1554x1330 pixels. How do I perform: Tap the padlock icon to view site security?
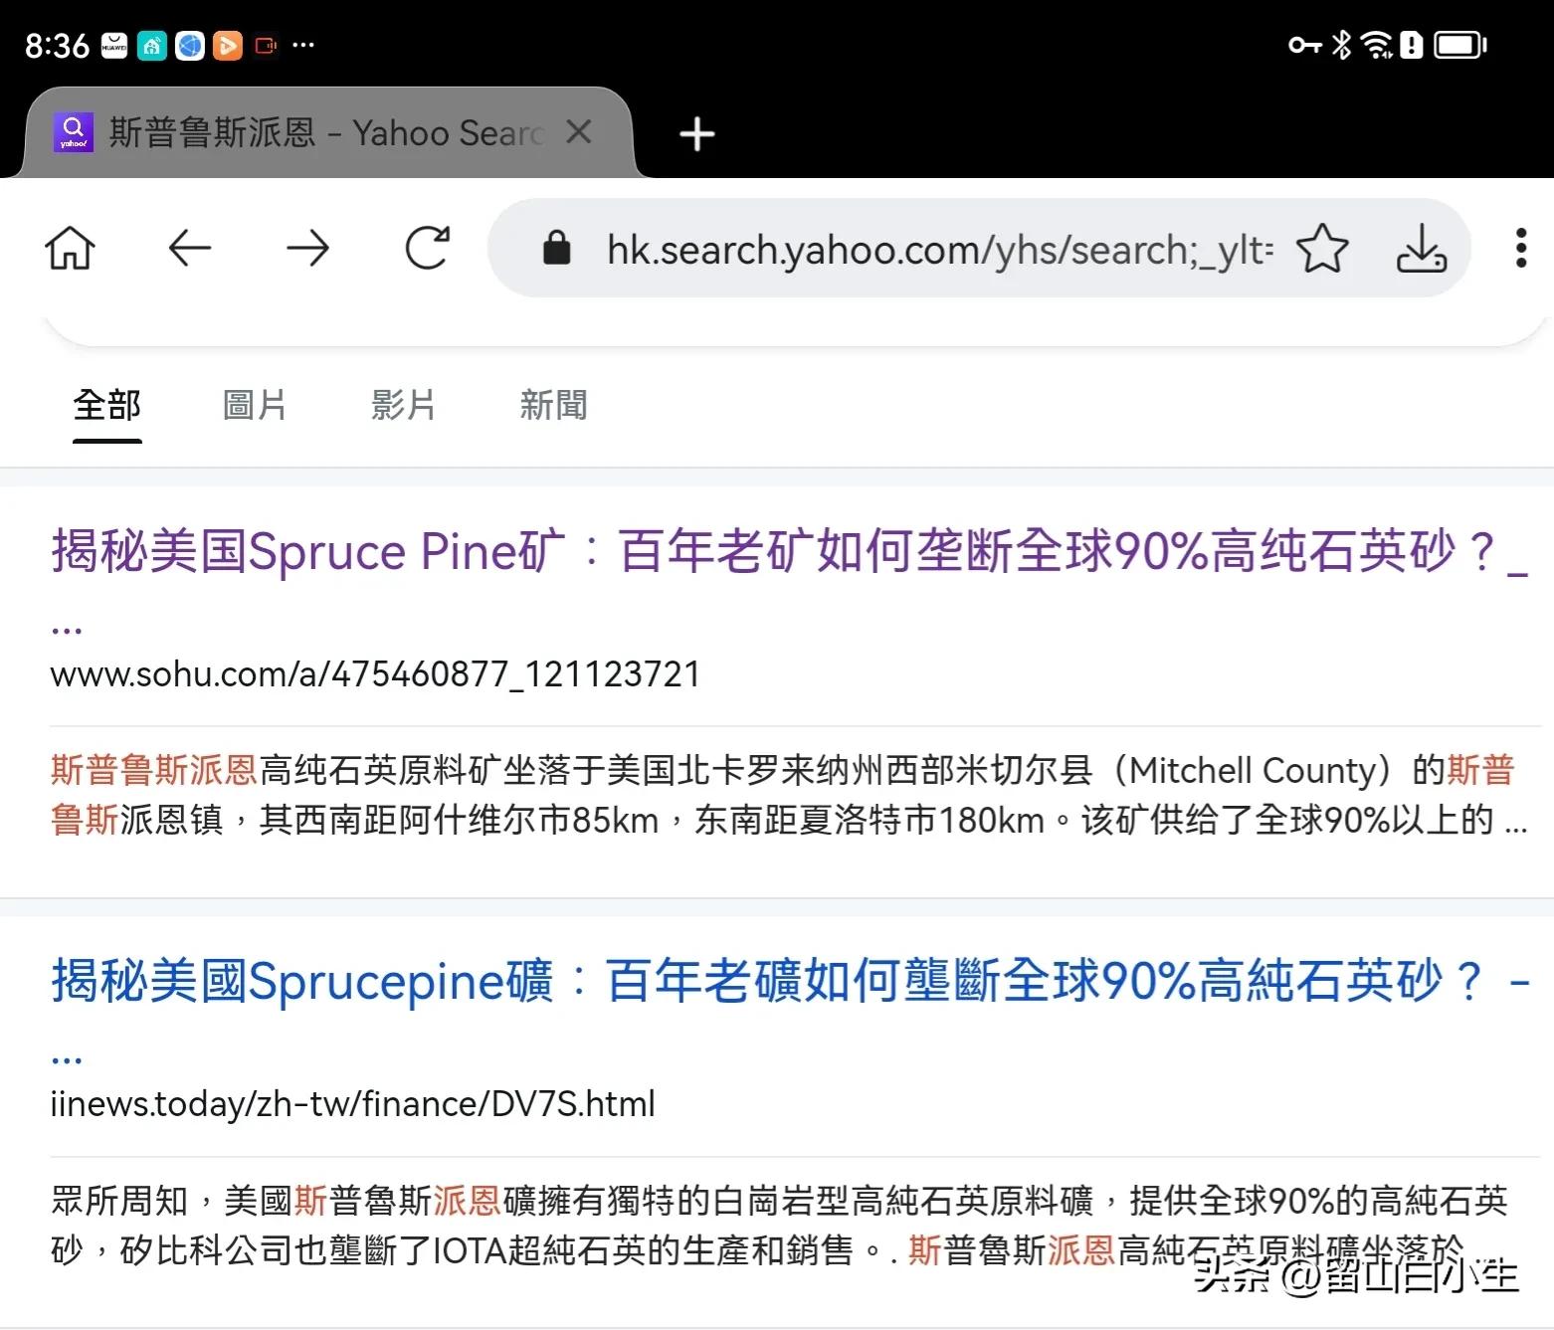click(x=555, y=249)
